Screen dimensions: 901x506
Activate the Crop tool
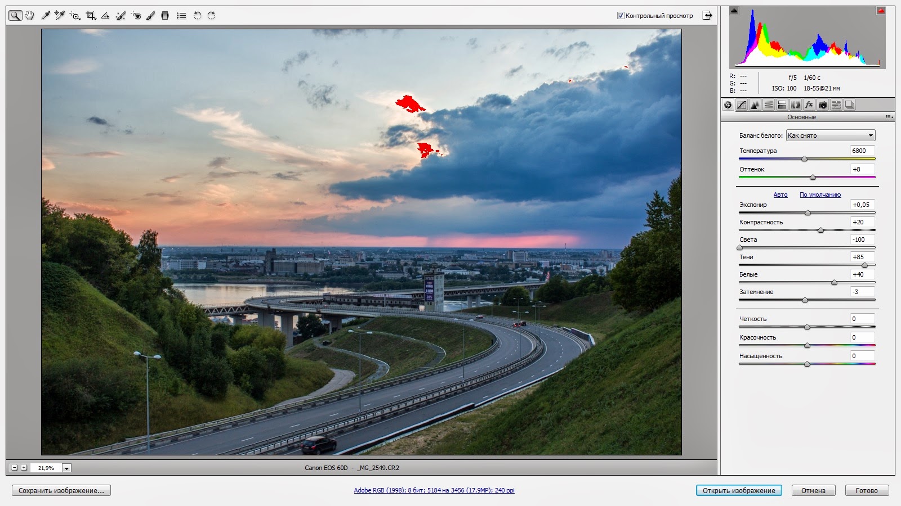91,16
